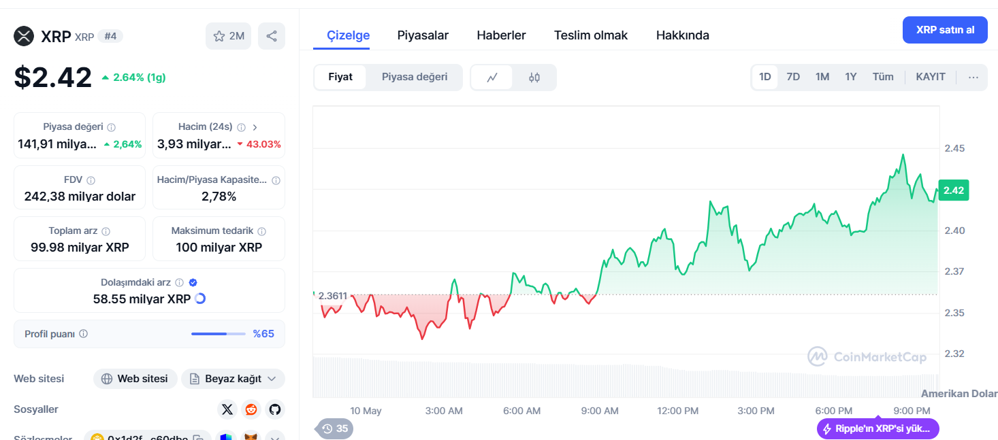This screenshot has height=440, width=998.
Task: Click the 58.55 milyar XRP value
Action: 142,299
